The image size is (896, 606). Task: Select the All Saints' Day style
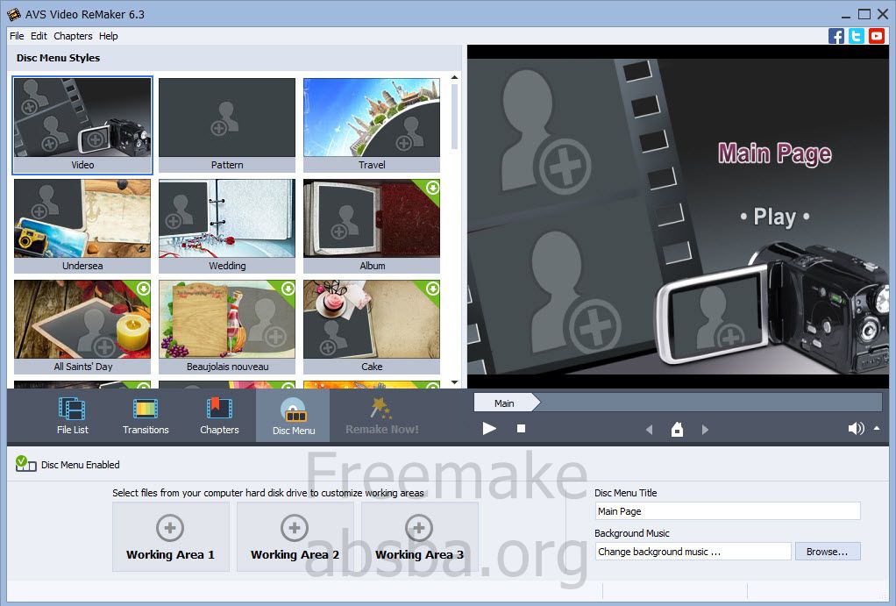point(82,327)
